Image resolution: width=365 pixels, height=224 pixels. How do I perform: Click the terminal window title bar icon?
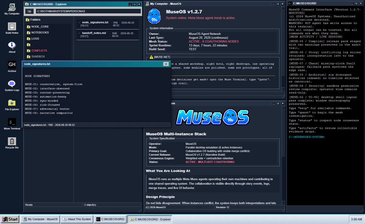[290, 3]
